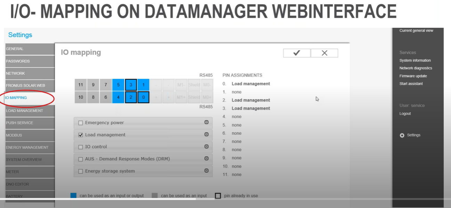Click the Logout link
The image size is (451, 208).
click(405, 114)
